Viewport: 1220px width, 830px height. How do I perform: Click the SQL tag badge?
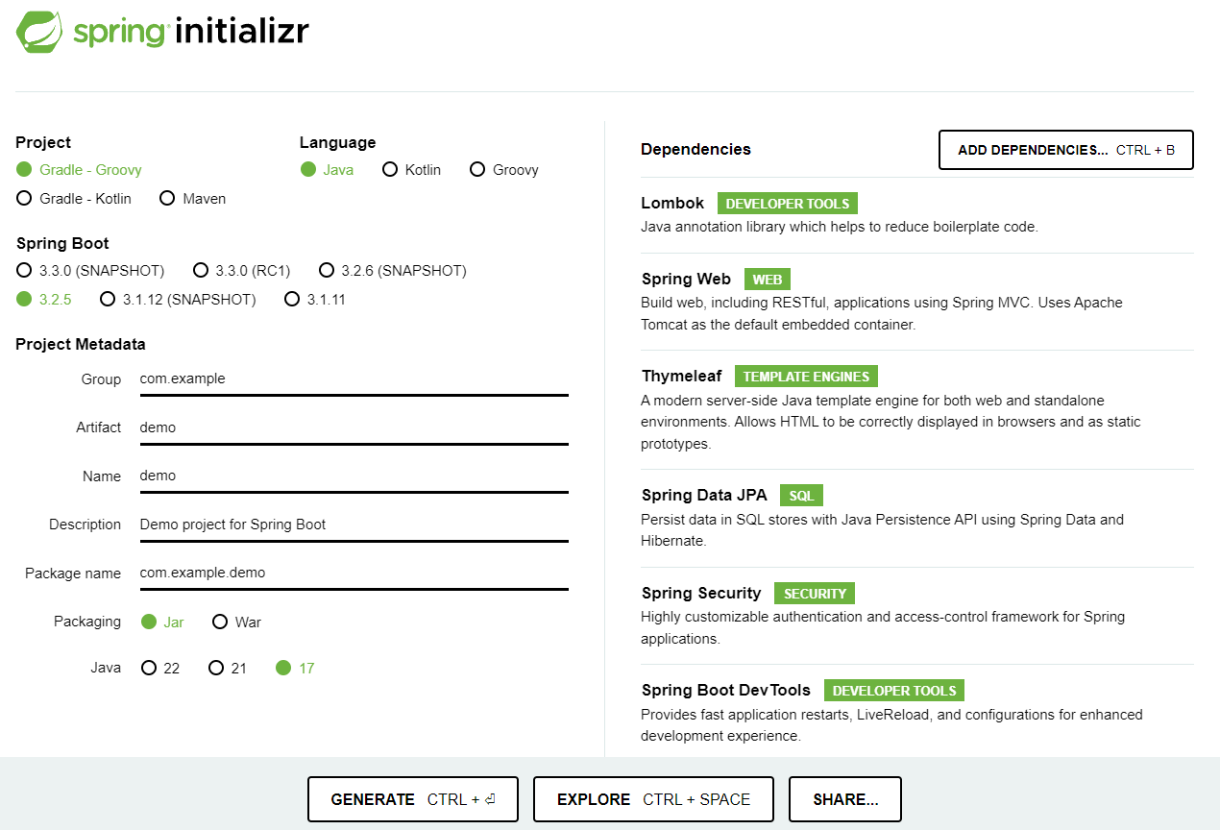801,496
